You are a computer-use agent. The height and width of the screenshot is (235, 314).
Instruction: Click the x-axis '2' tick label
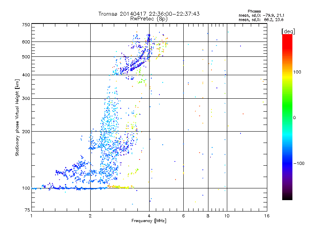(x=90, y=216)
